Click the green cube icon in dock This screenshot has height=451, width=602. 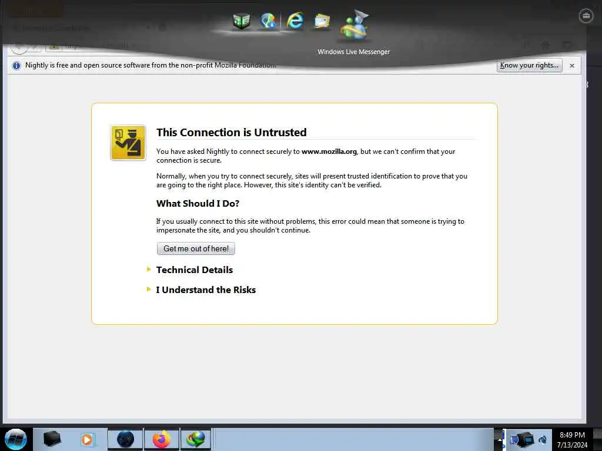(242, 21)
